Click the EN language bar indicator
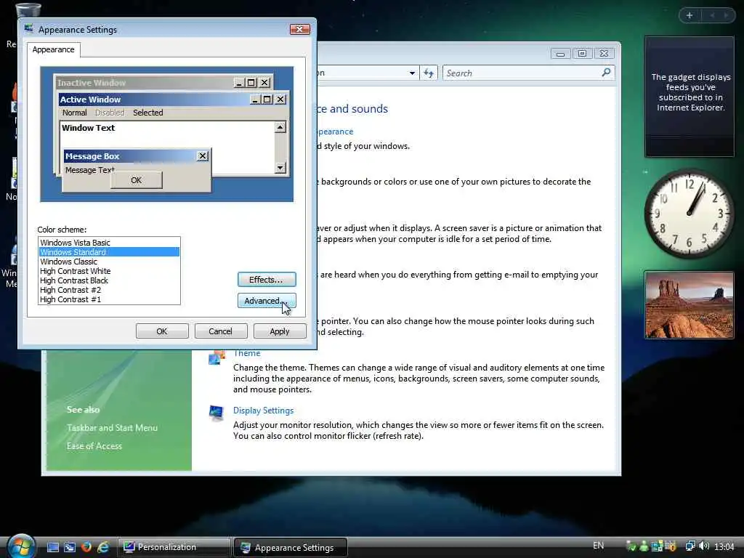 click(599, 546)
